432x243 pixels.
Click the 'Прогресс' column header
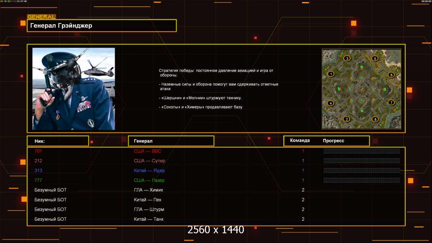(334, 141)
